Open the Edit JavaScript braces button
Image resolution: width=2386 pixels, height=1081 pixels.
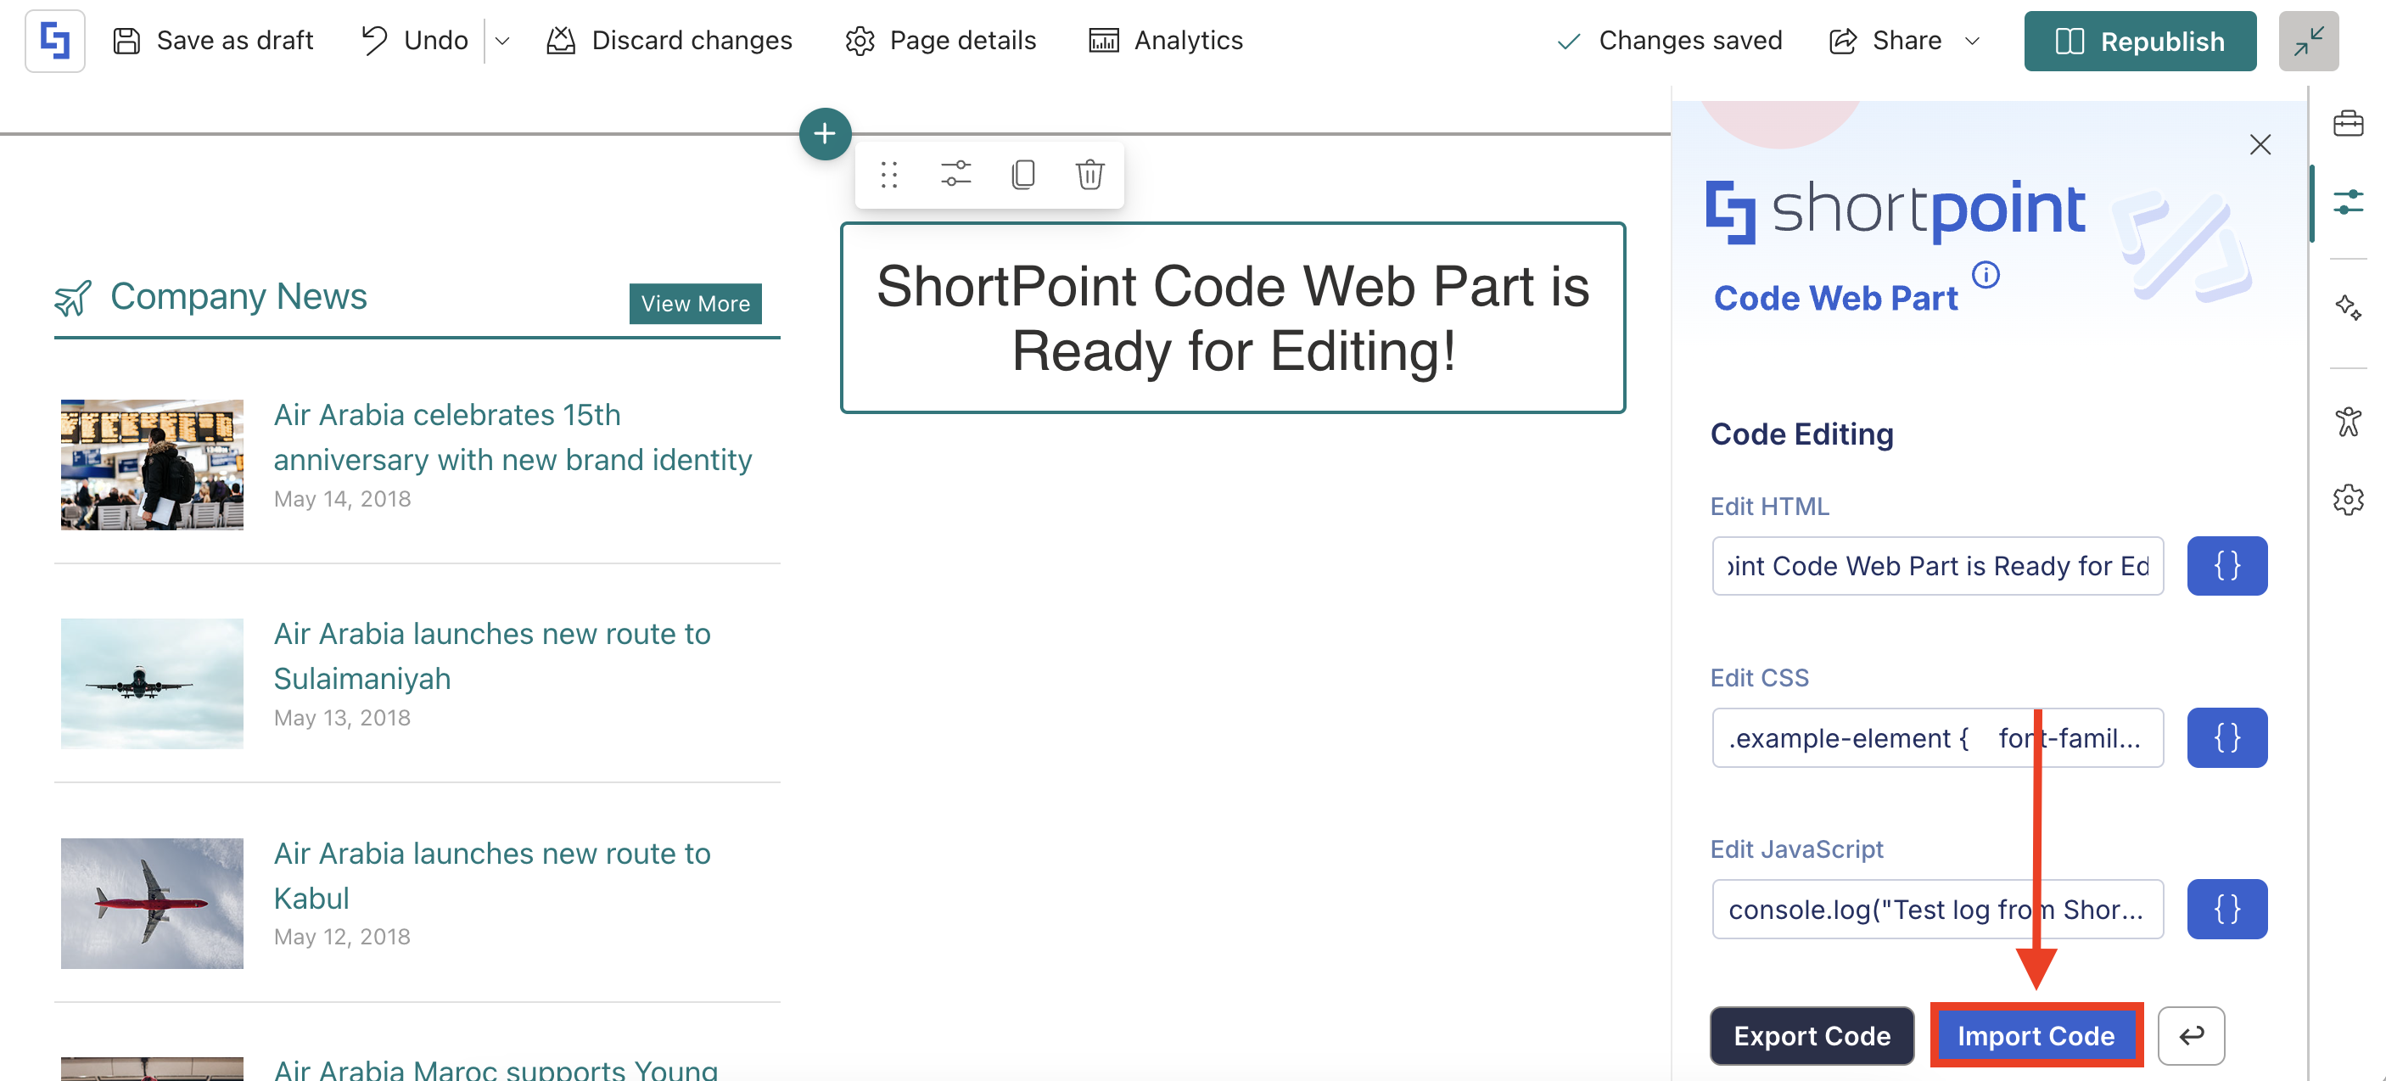[x=2226, y=909]
